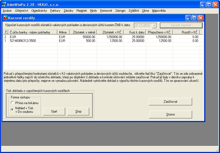This screenshot has width=220, height=153.
Task: Click balance value 50000.00
Action: [x=83, y=37]
